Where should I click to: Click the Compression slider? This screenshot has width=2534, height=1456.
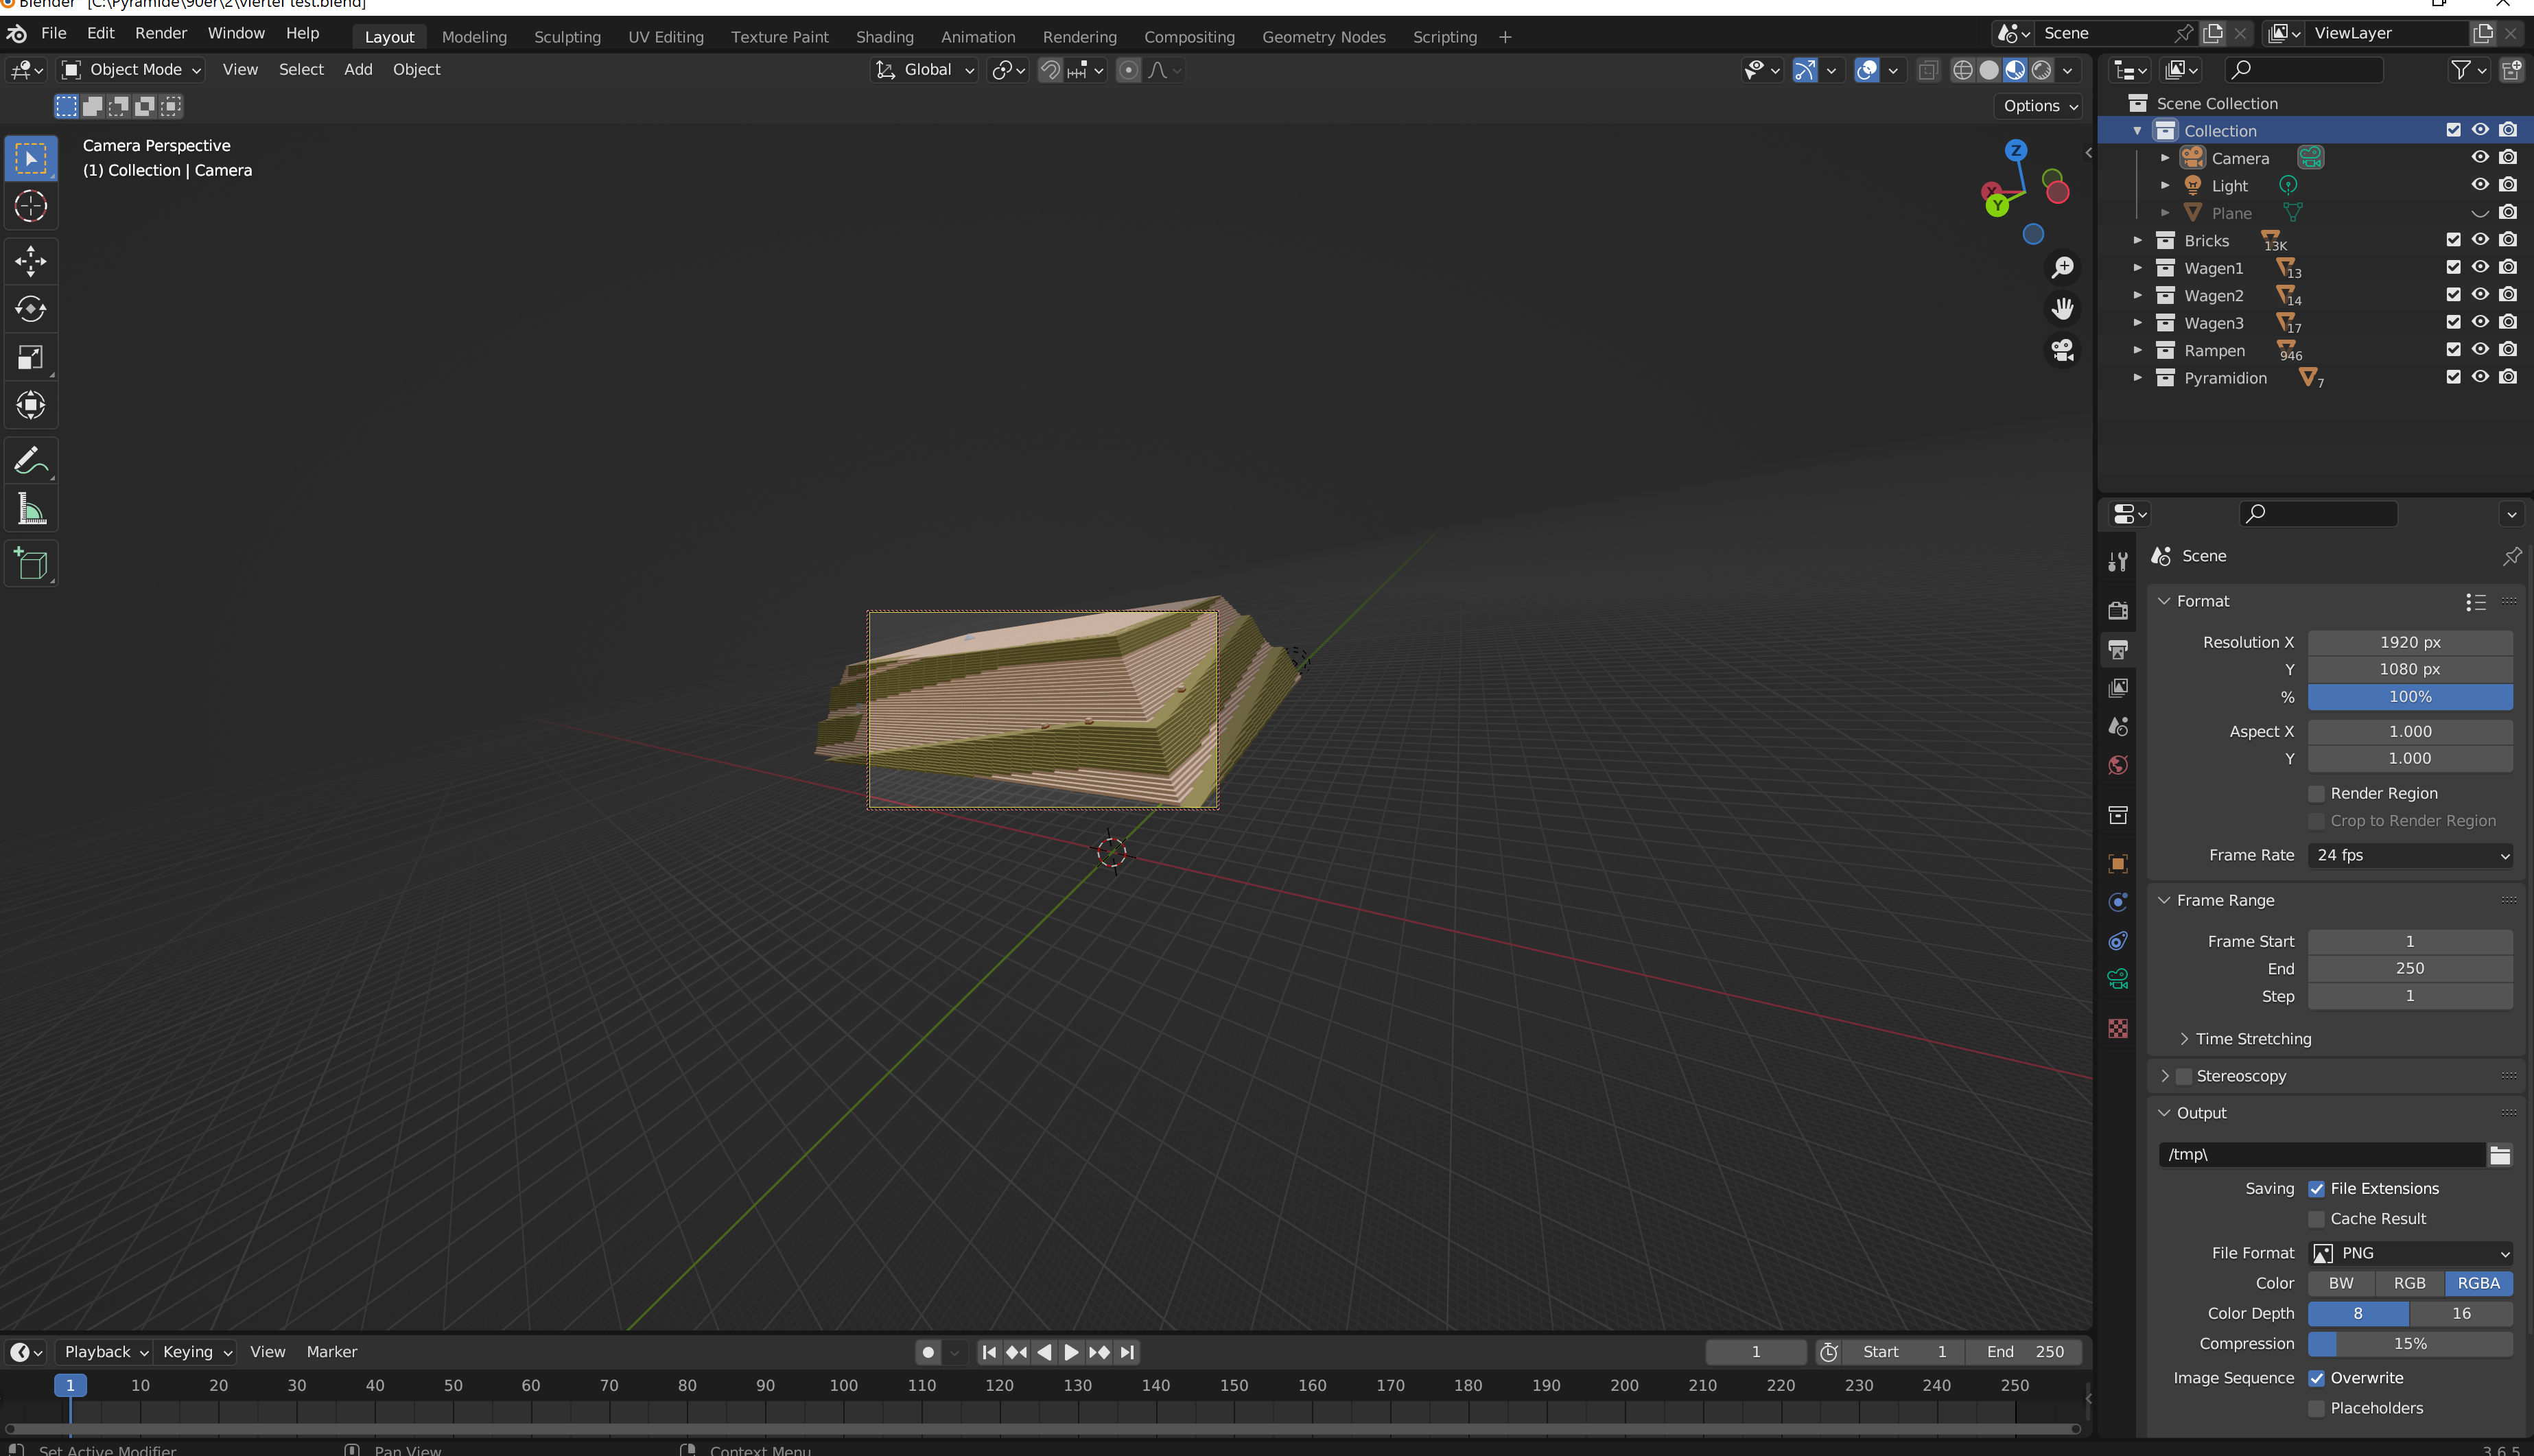(2410, 1344)
